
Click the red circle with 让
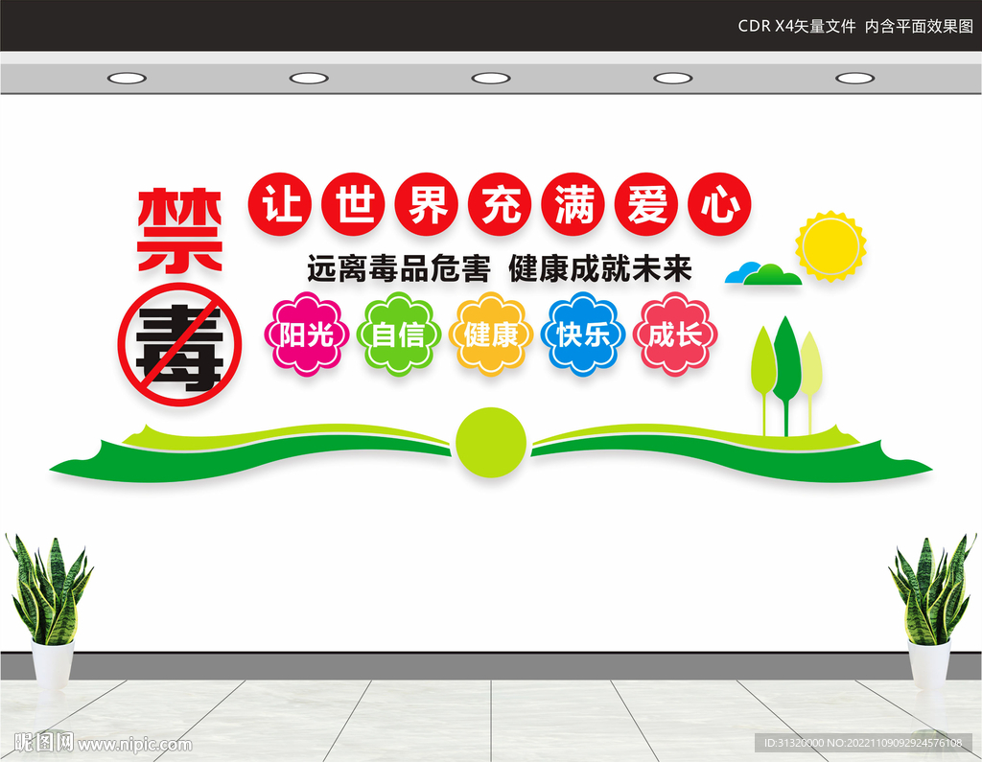280,204
